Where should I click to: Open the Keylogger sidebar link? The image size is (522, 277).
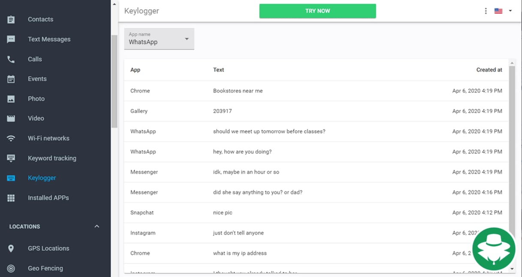(x=42, y=178)
